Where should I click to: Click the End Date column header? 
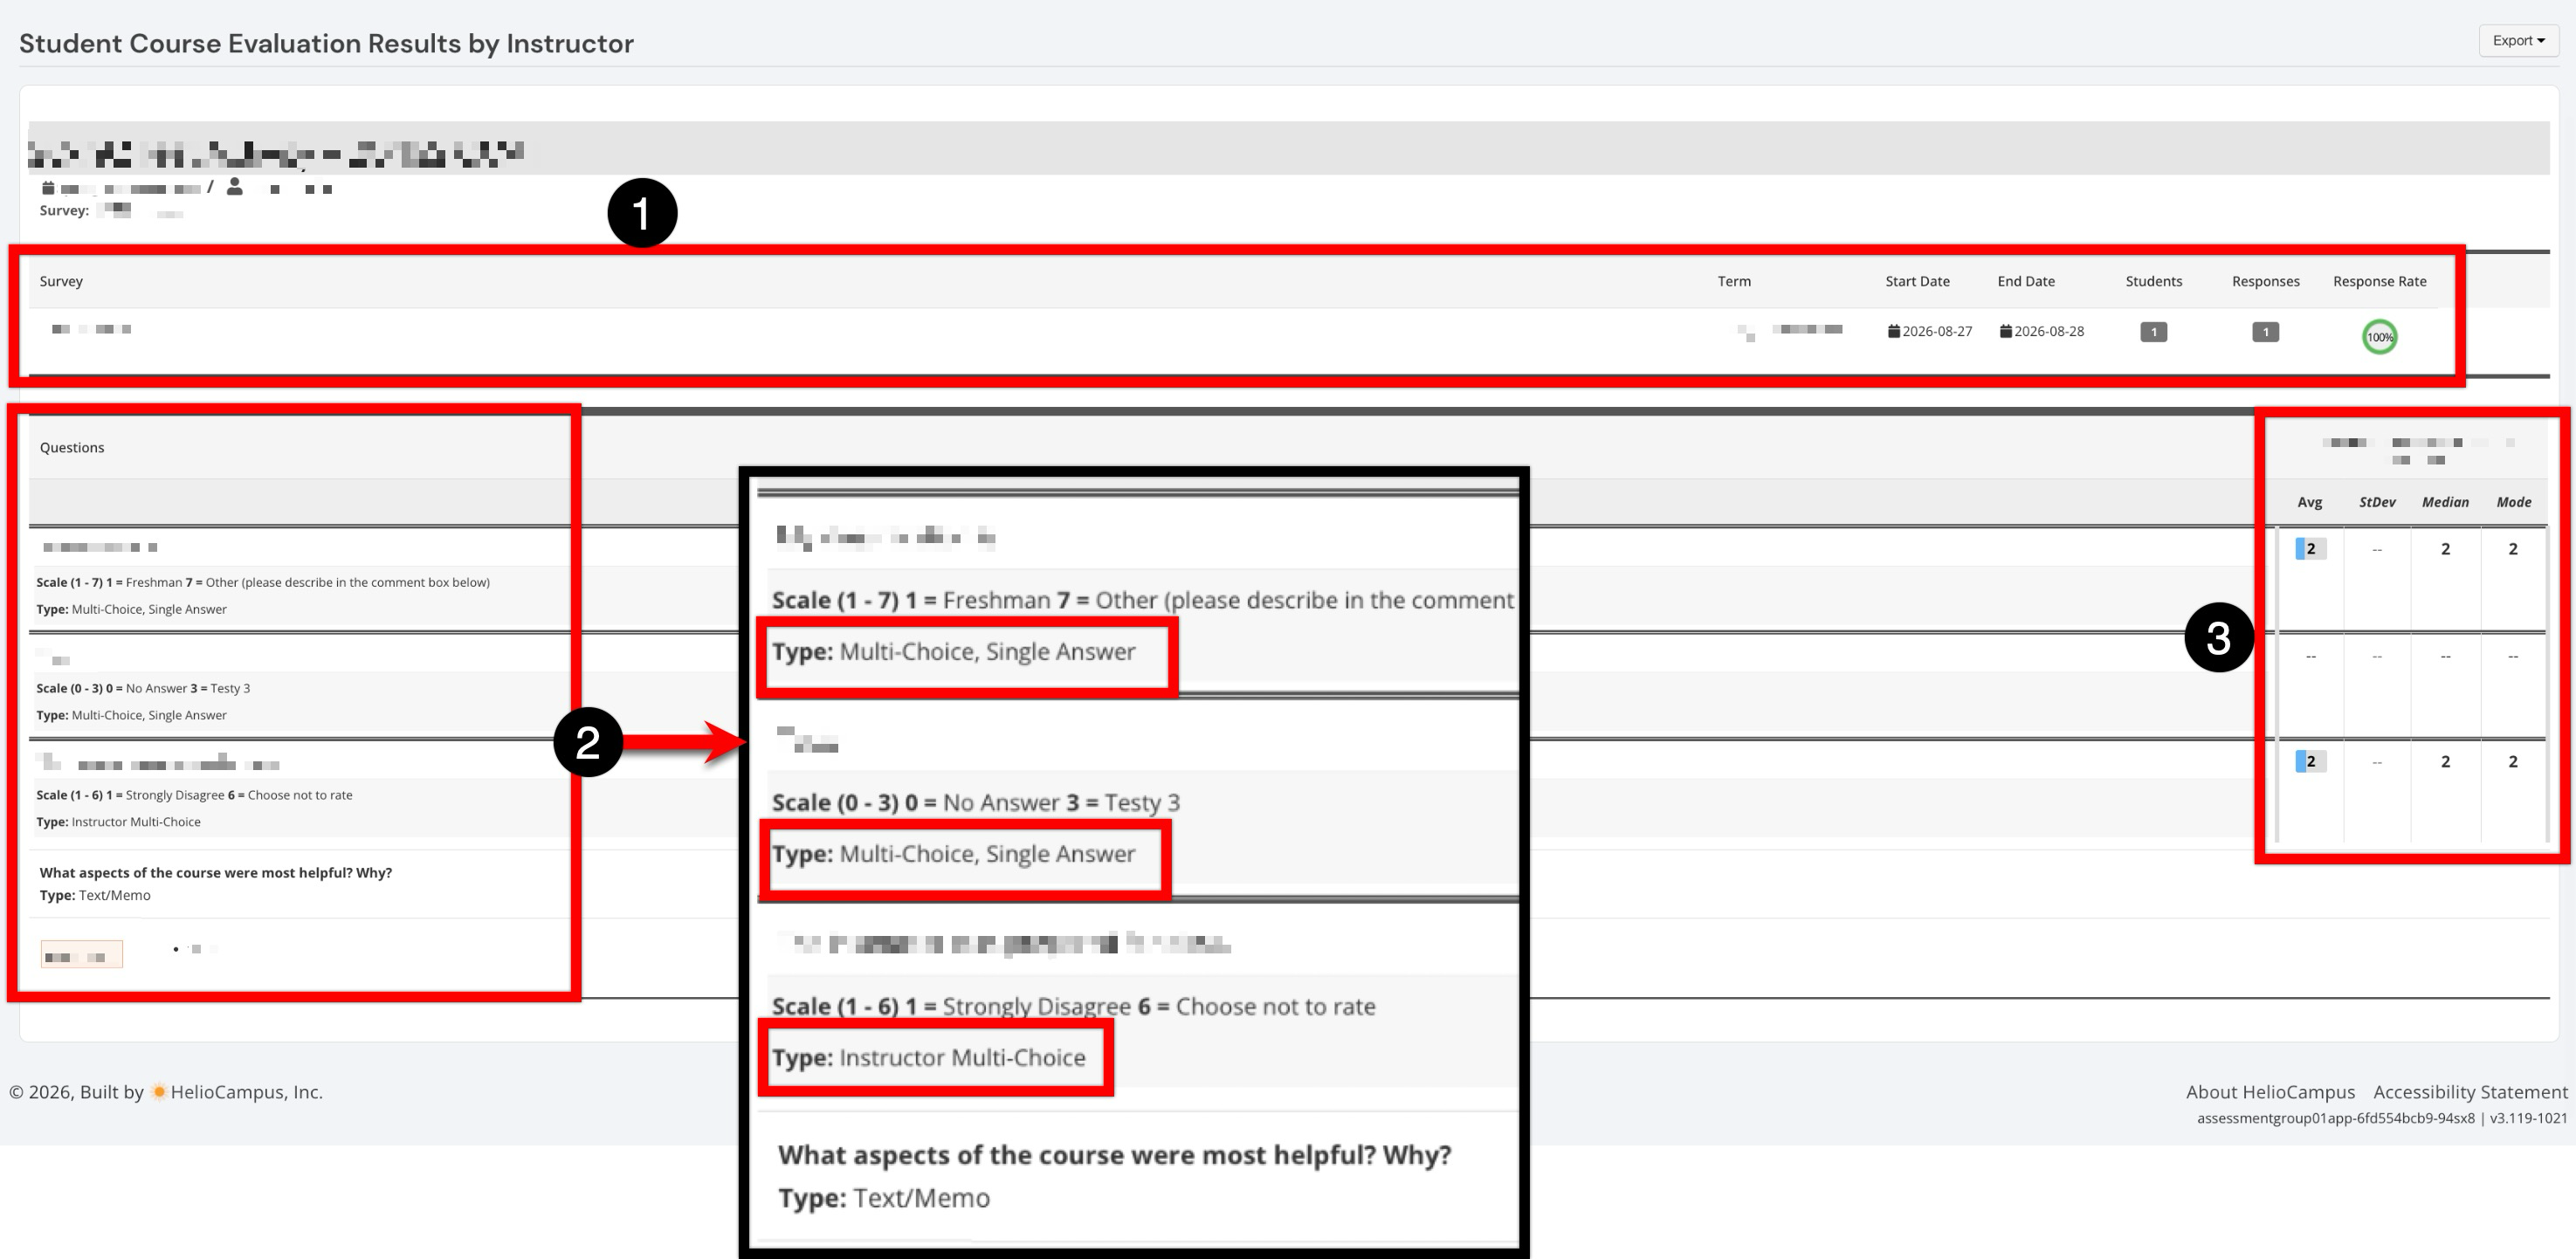(2026, 281)
